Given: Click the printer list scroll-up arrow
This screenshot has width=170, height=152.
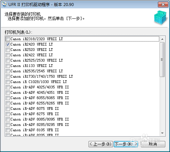Looking at the screenshot, I should point(163,39).
